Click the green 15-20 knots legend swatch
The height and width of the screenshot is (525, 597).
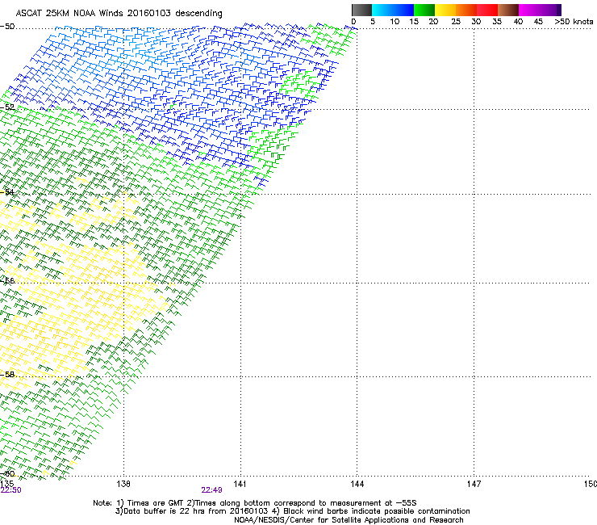point(424,10)
